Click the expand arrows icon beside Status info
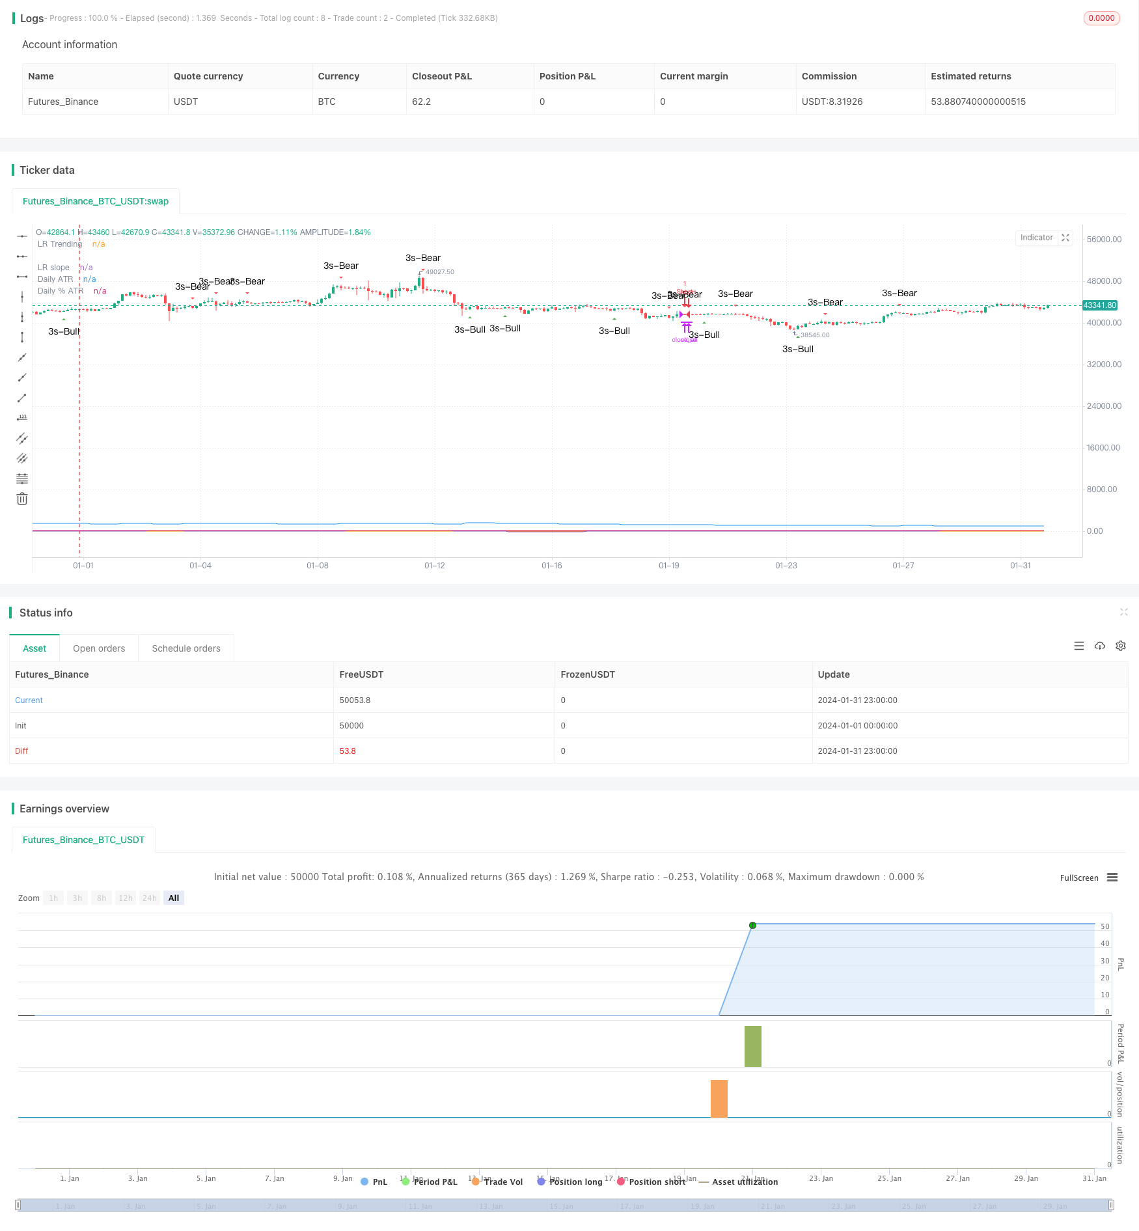The width and height of the screenshot is (1139, 1231). pos(1124,612)
